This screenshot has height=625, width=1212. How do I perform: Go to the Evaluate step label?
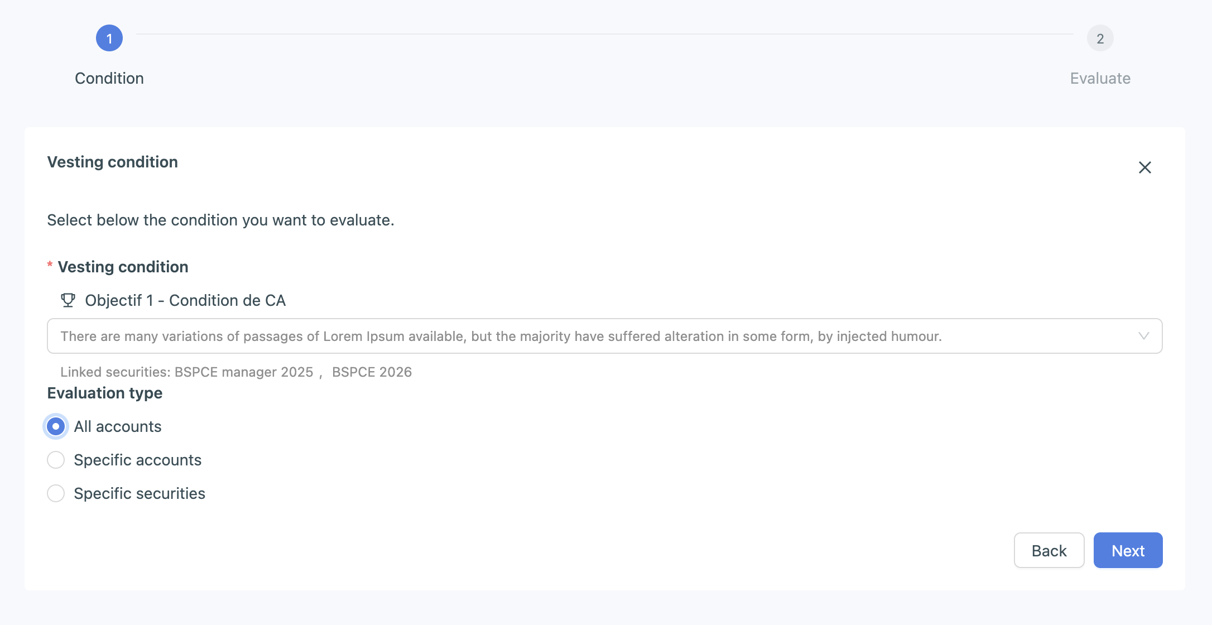coord(1100,78)
